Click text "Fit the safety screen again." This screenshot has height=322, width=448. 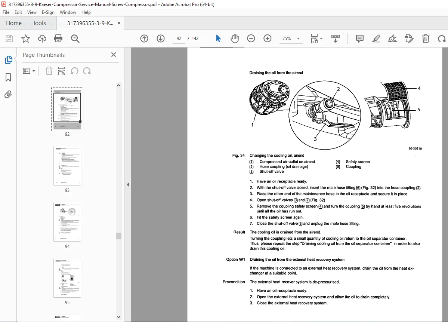280,217
